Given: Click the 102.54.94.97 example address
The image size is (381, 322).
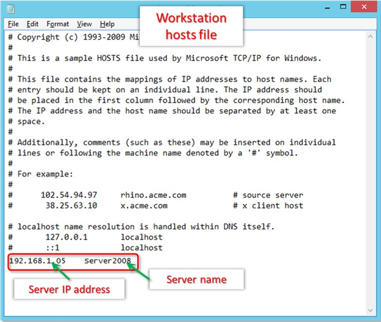Looking at the screenshot, I should coord(69,195).
